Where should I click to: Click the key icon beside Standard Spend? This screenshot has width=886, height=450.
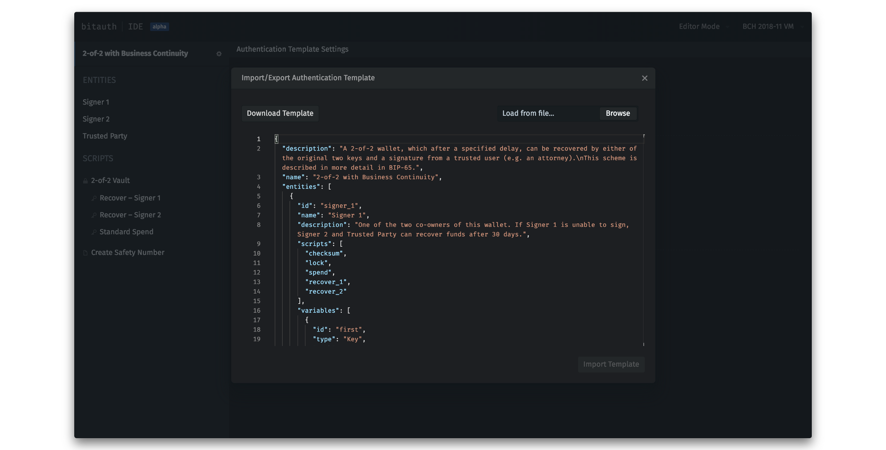[94, 232]
